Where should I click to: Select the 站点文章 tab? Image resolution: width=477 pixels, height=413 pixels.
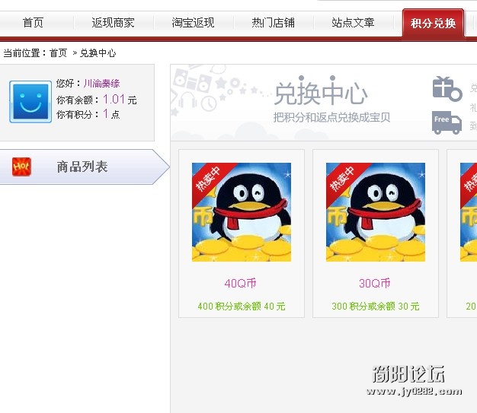point(353,23)
